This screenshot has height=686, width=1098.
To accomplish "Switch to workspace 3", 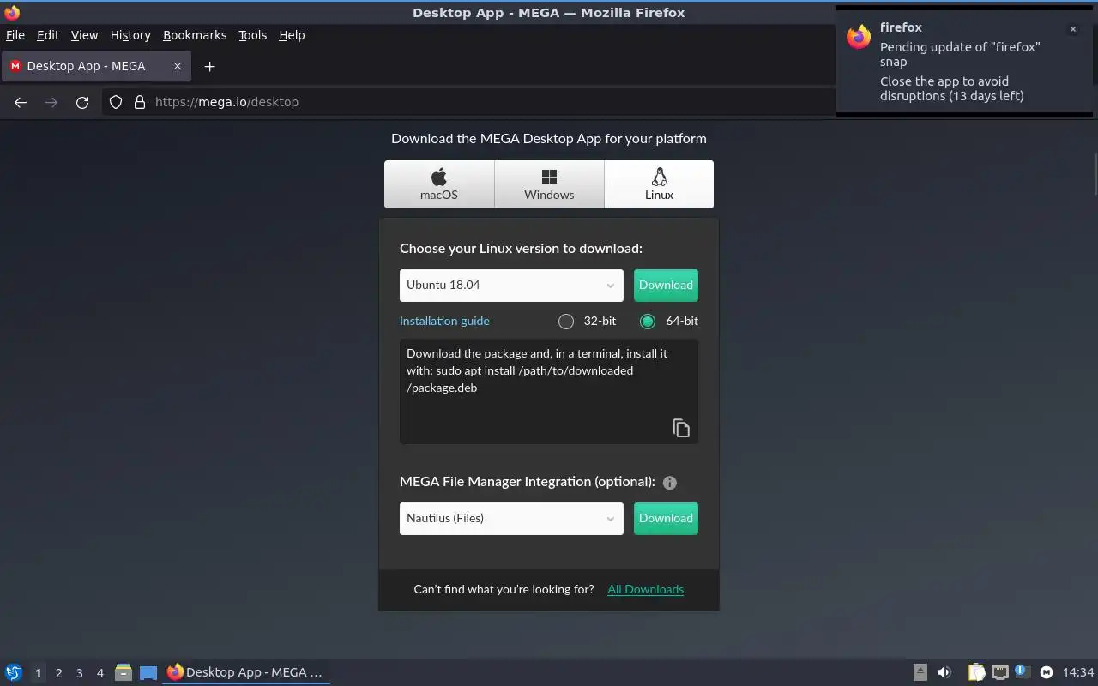I will 80,673.
